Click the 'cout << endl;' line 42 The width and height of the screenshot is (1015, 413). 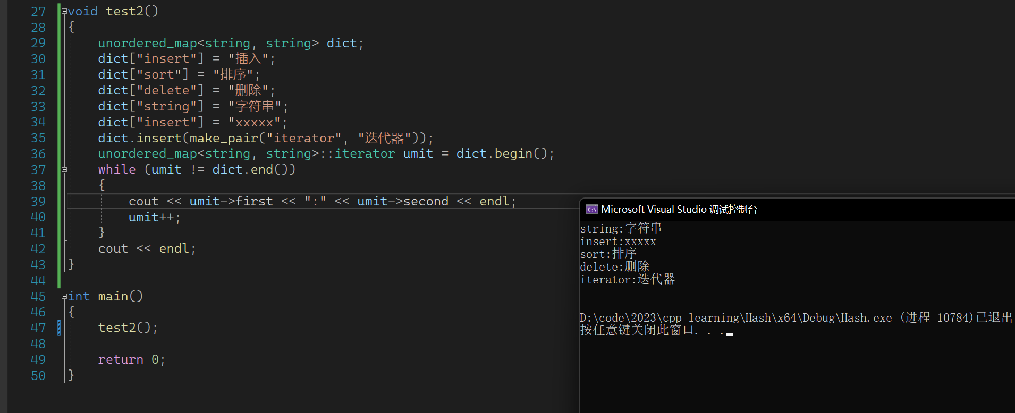tap(147, 248)
